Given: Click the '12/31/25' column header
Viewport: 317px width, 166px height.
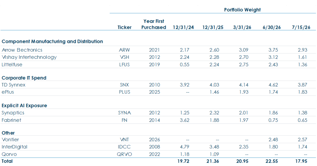Looking at the screenshot, I should [213, 28].
